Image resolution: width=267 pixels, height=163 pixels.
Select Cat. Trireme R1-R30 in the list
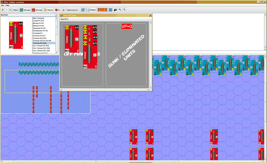44,46
